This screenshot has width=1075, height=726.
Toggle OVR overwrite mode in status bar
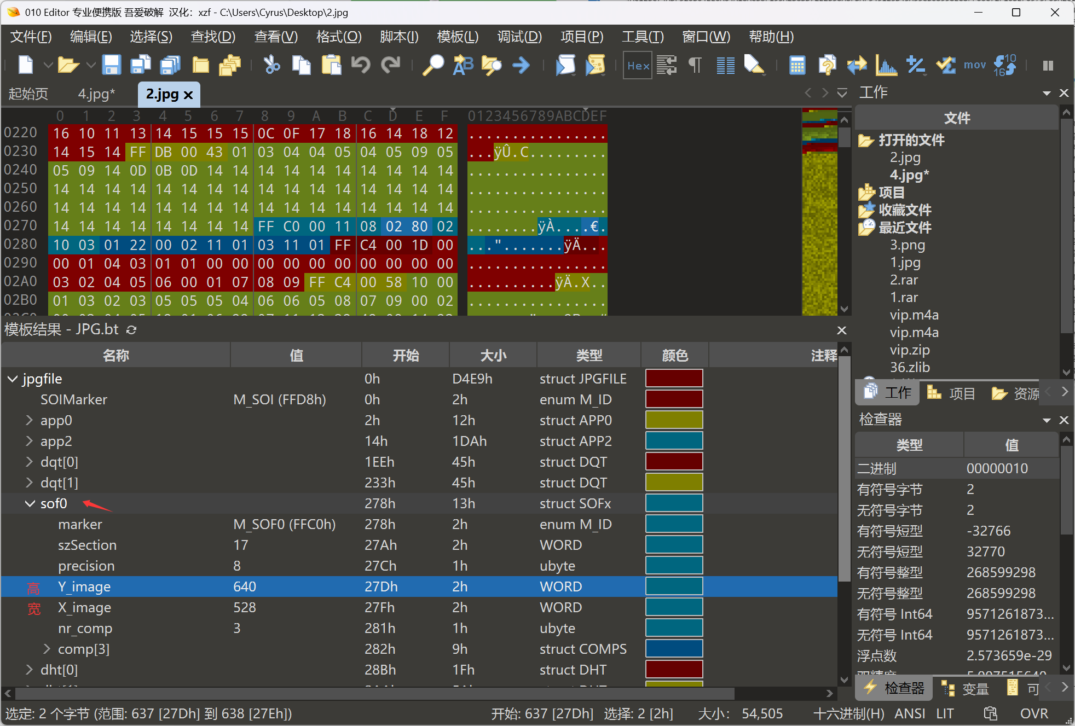(1034, 713)
